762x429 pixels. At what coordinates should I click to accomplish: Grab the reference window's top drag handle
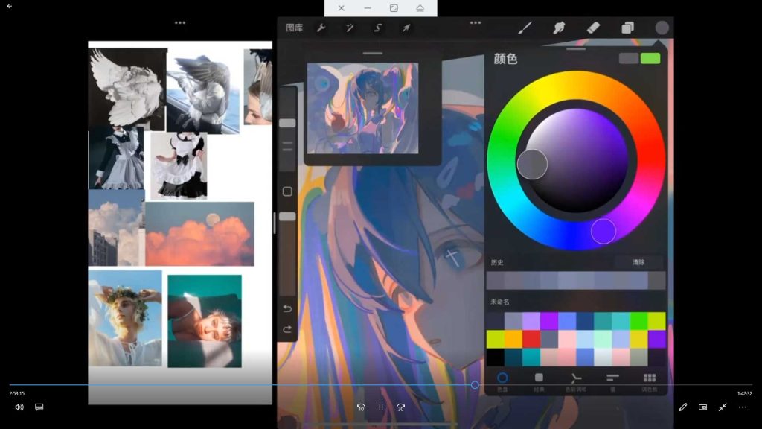[373, 54]
